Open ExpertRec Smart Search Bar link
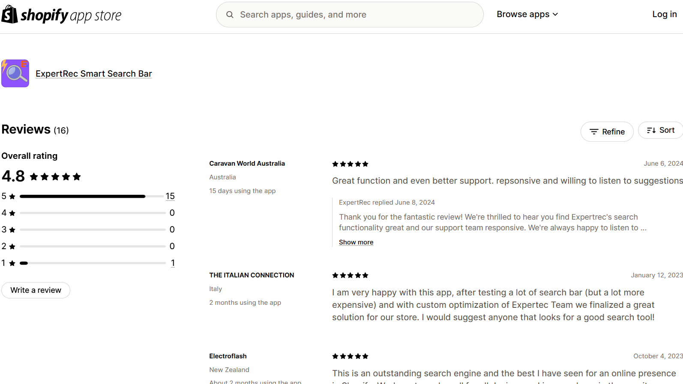Image resolution: width=683 pixels, height=384 pixels. tap(94, 74)
